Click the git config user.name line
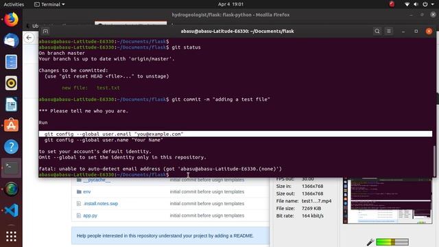This screenshot has height=247, width=439. click(x=104, y=140)
